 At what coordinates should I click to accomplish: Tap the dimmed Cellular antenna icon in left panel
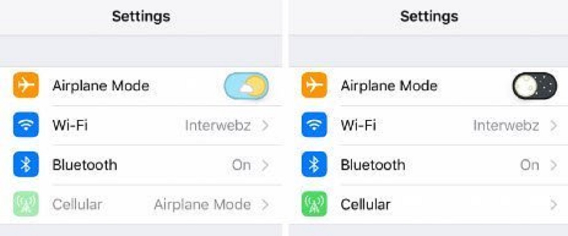tap(26, 204)
